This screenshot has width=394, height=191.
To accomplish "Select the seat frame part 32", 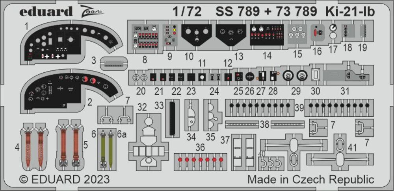I will pyautogui.click(x=149, y=141).
